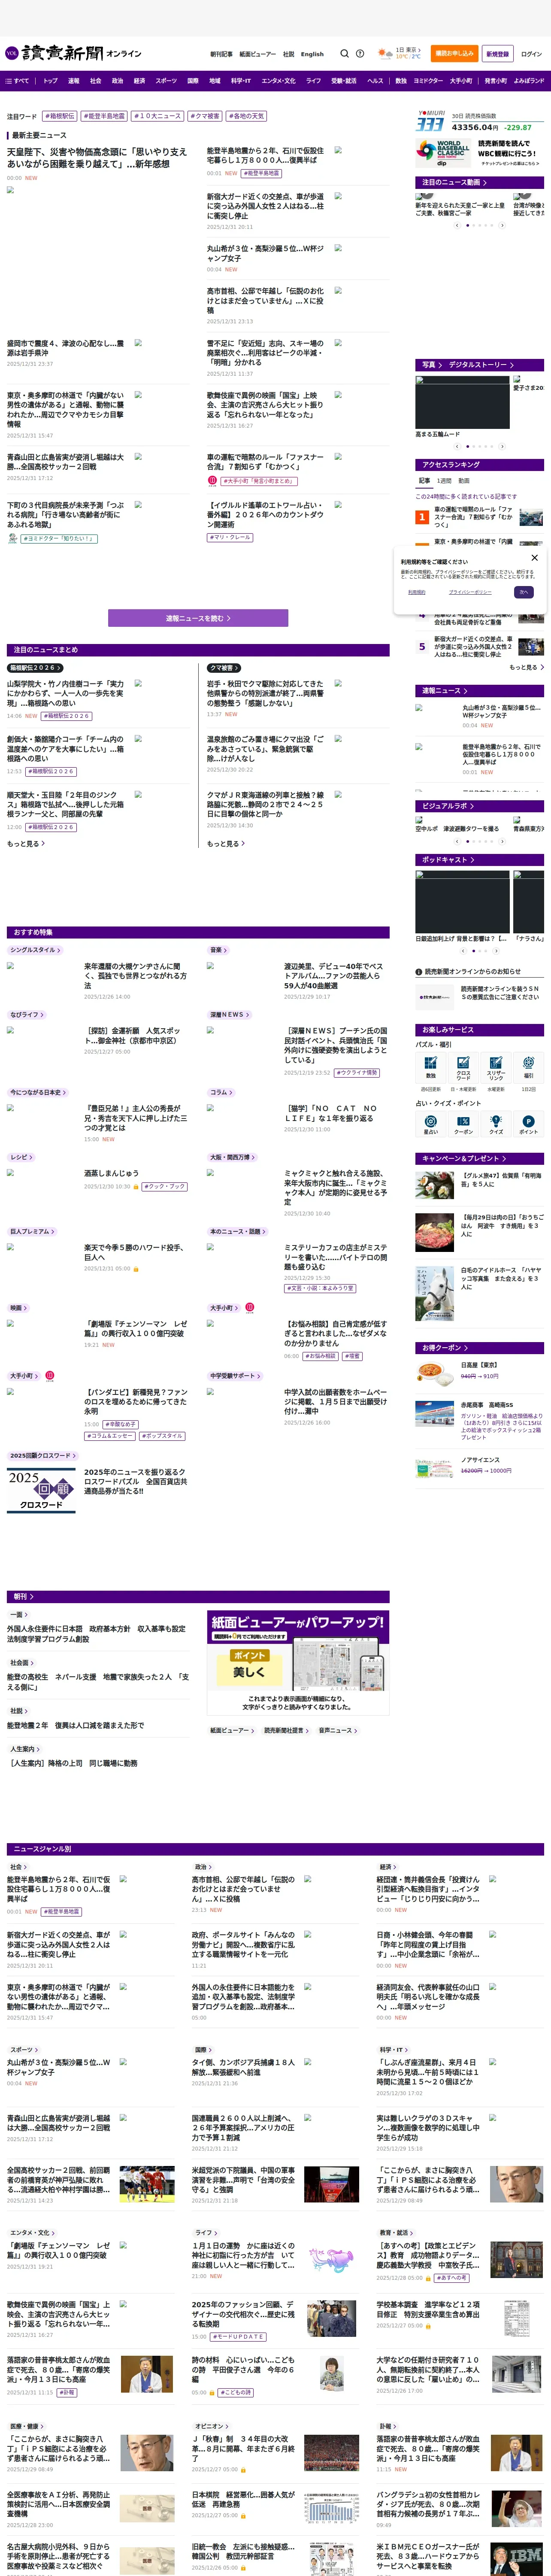Click the 2025 回顧クロスワード image
The width and height of the screenshot is (551, 2576).
(x=41, y=1489)
